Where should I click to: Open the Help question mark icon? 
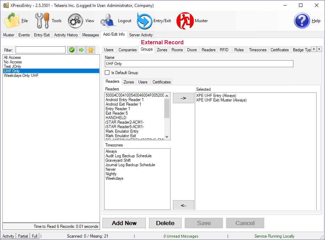[302, 21]
